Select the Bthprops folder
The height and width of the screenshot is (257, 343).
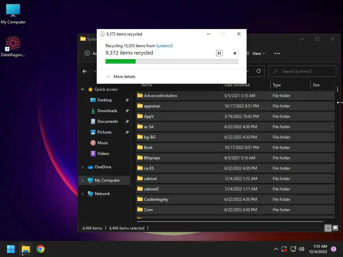235,158
